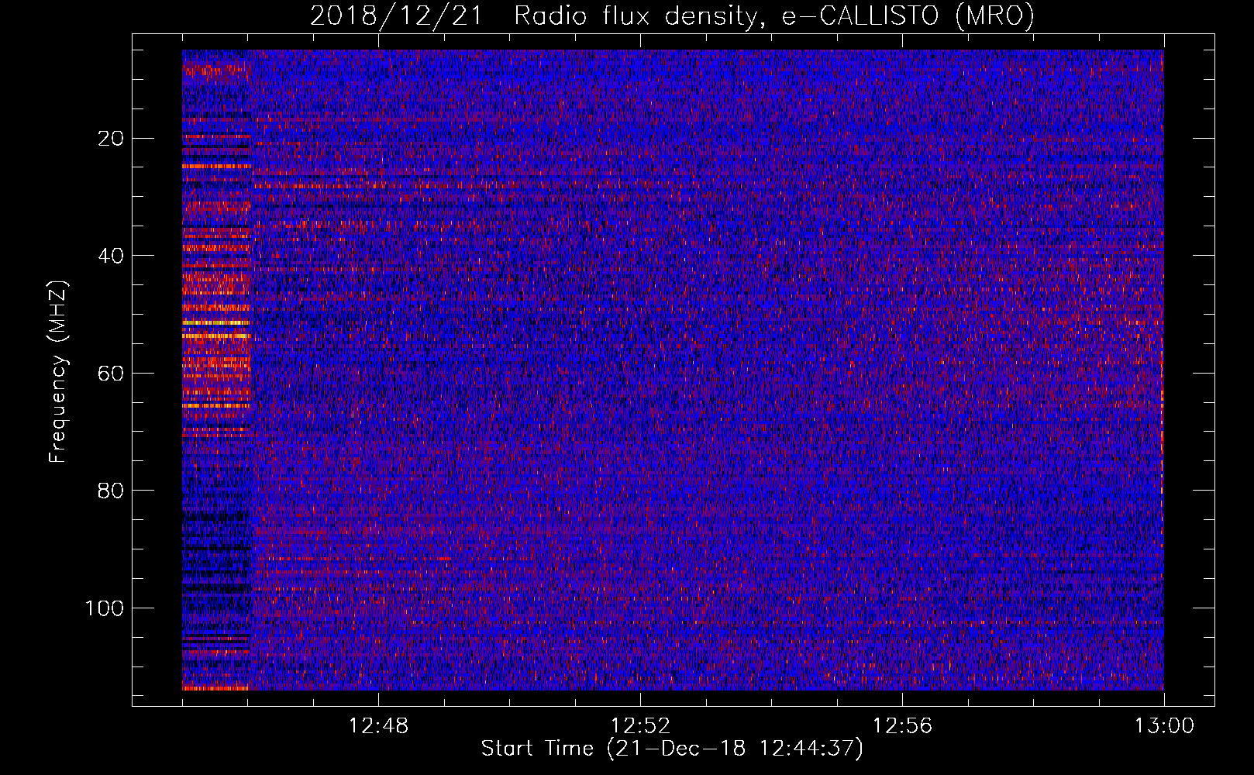Click the 40 frequency tick label
Screen dimensions: 1254x775
(111, 256)
